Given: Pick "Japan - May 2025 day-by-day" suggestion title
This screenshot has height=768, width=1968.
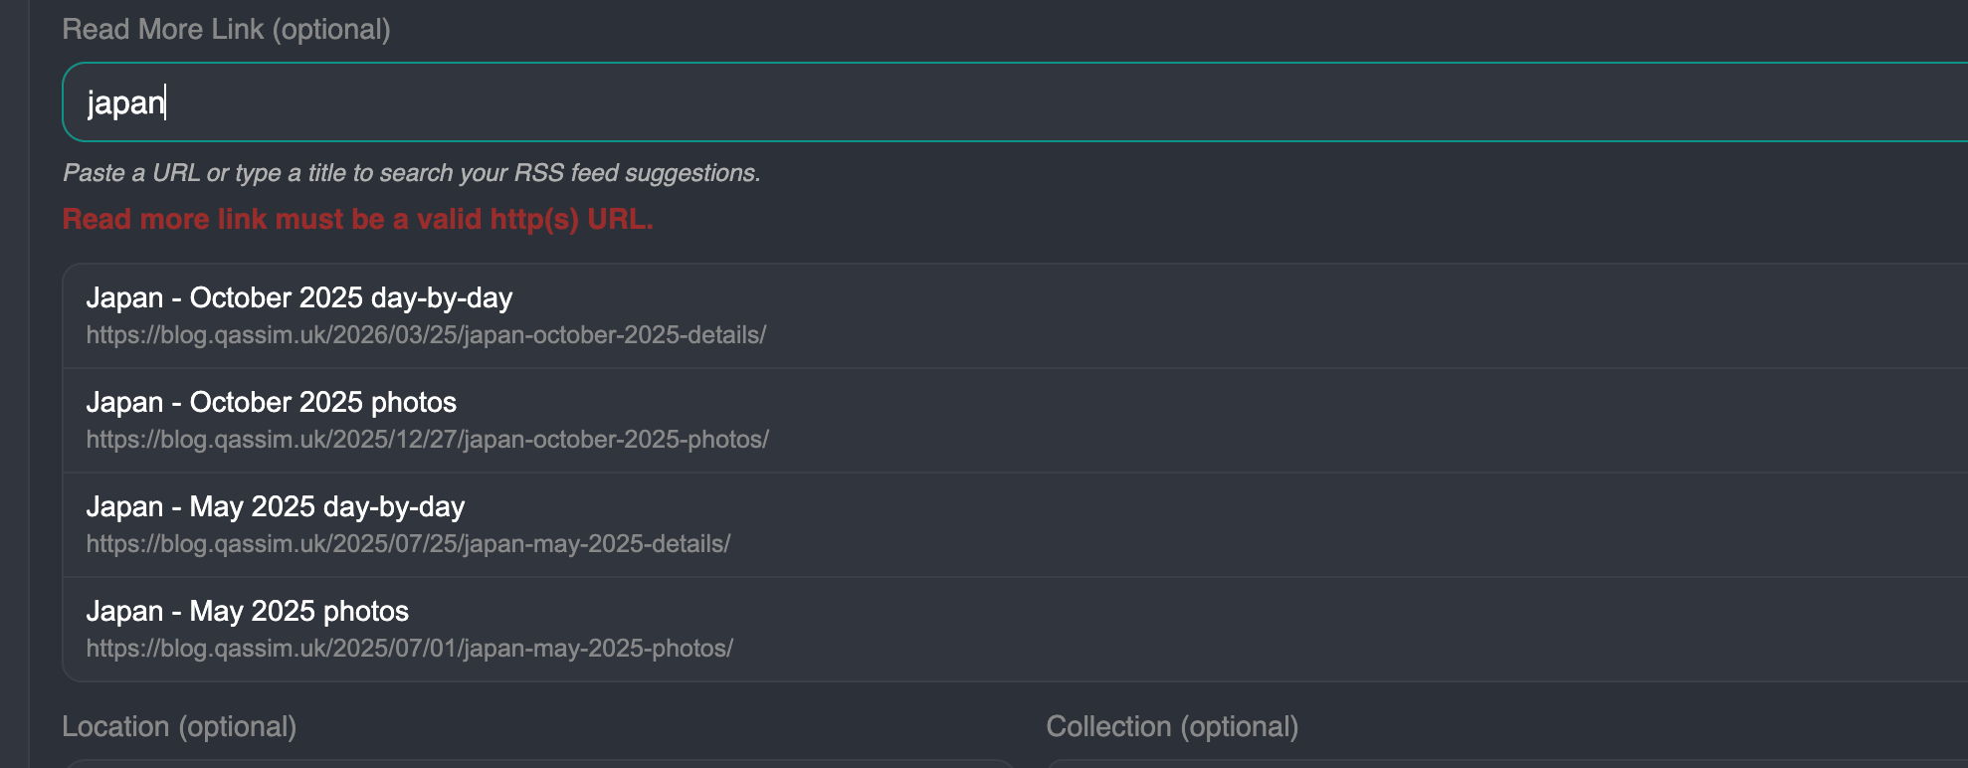Looking at the screenshot, I should click(276, 507).
